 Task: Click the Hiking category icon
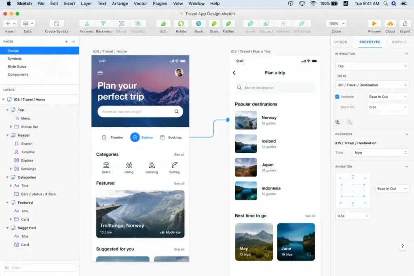coord(129,165)
